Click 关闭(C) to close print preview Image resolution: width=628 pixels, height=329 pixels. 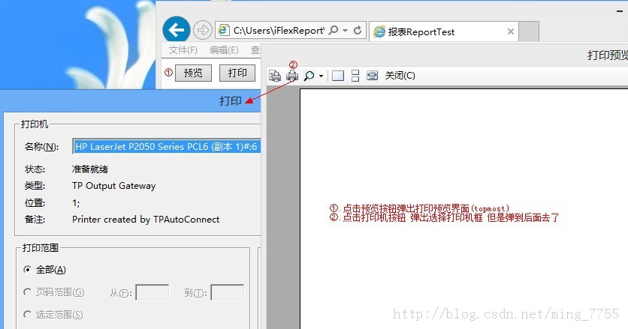[x=400, y=76]
